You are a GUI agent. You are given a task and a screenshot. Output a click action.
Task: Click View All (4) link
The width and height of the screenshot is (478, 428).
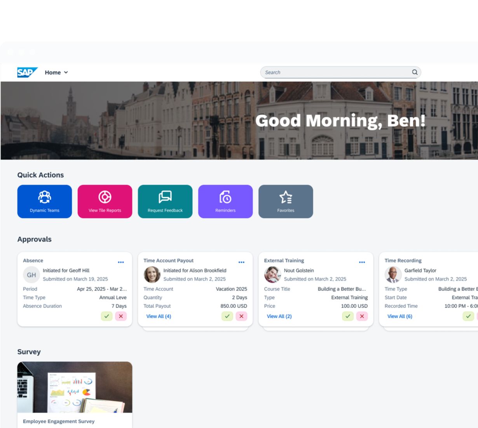(159, 316)
